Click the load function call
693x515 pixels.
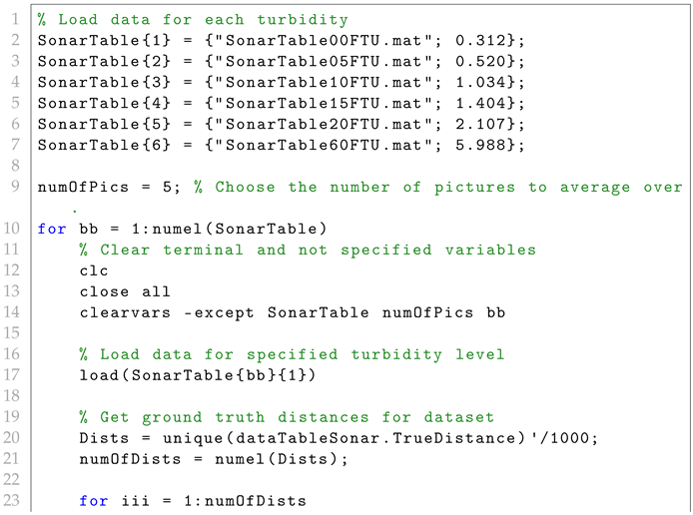97,375
